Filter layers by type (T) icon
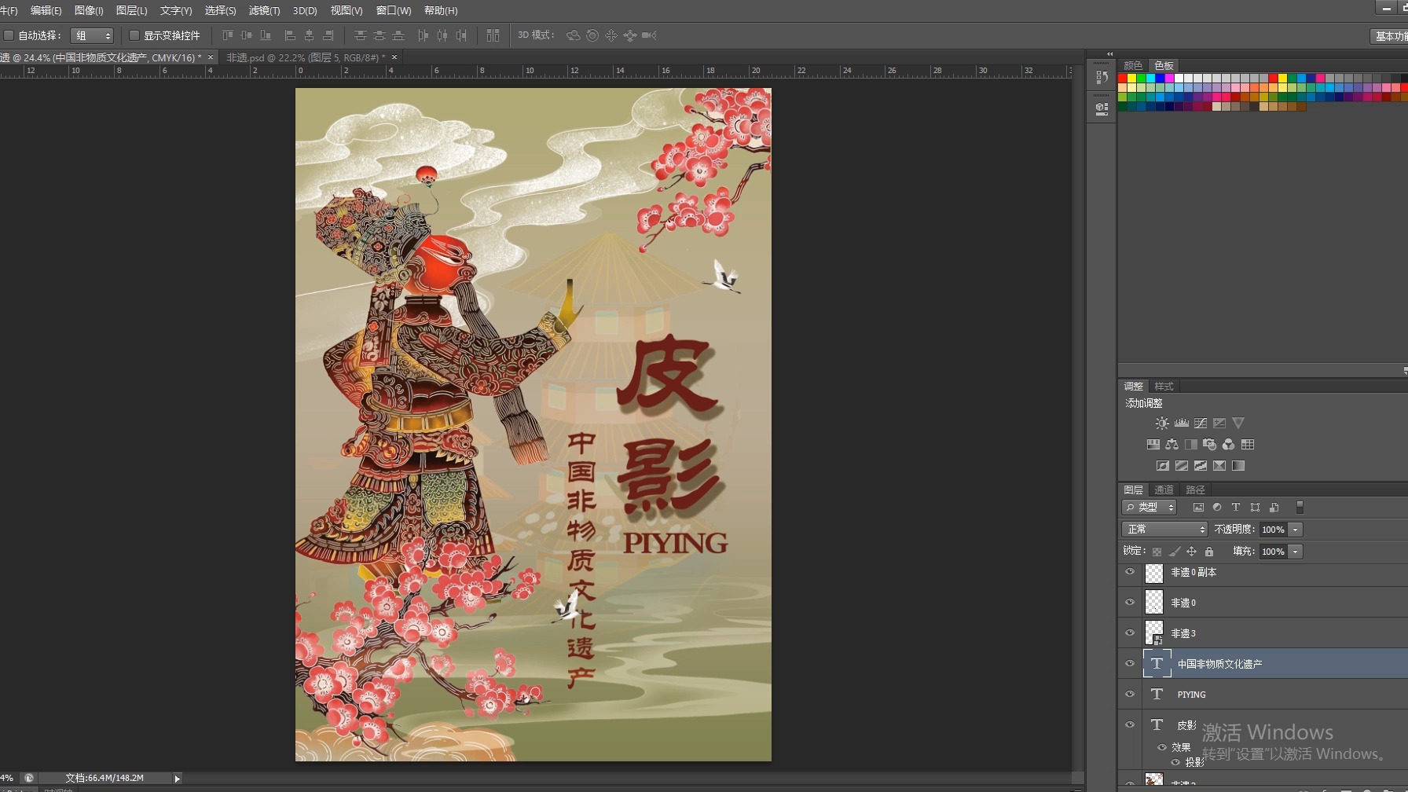This screenshot has width=1408, height=792. pos(1236,508)
